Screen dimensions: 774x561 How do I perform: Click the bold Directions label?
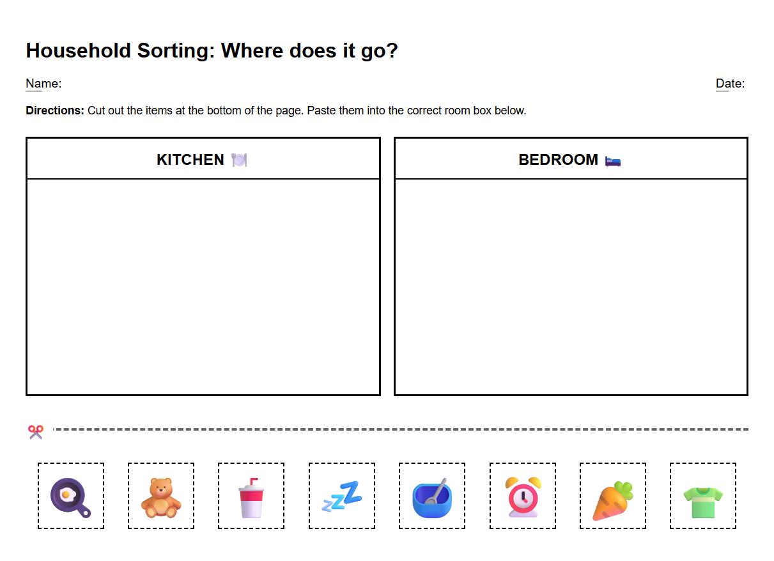pos(55,111)
